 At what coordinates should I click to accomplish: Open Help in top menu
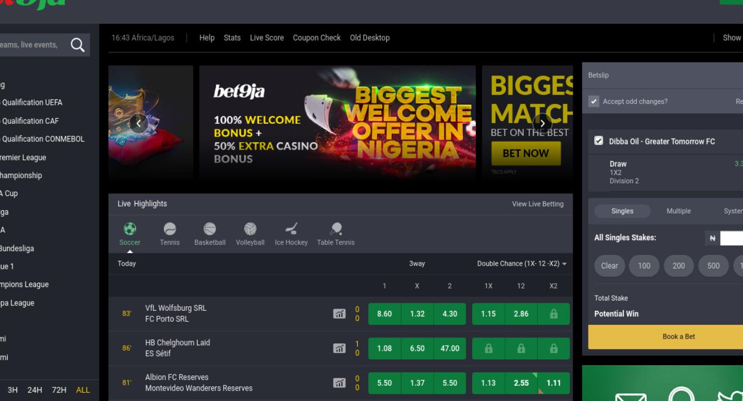tap(207, 38)
